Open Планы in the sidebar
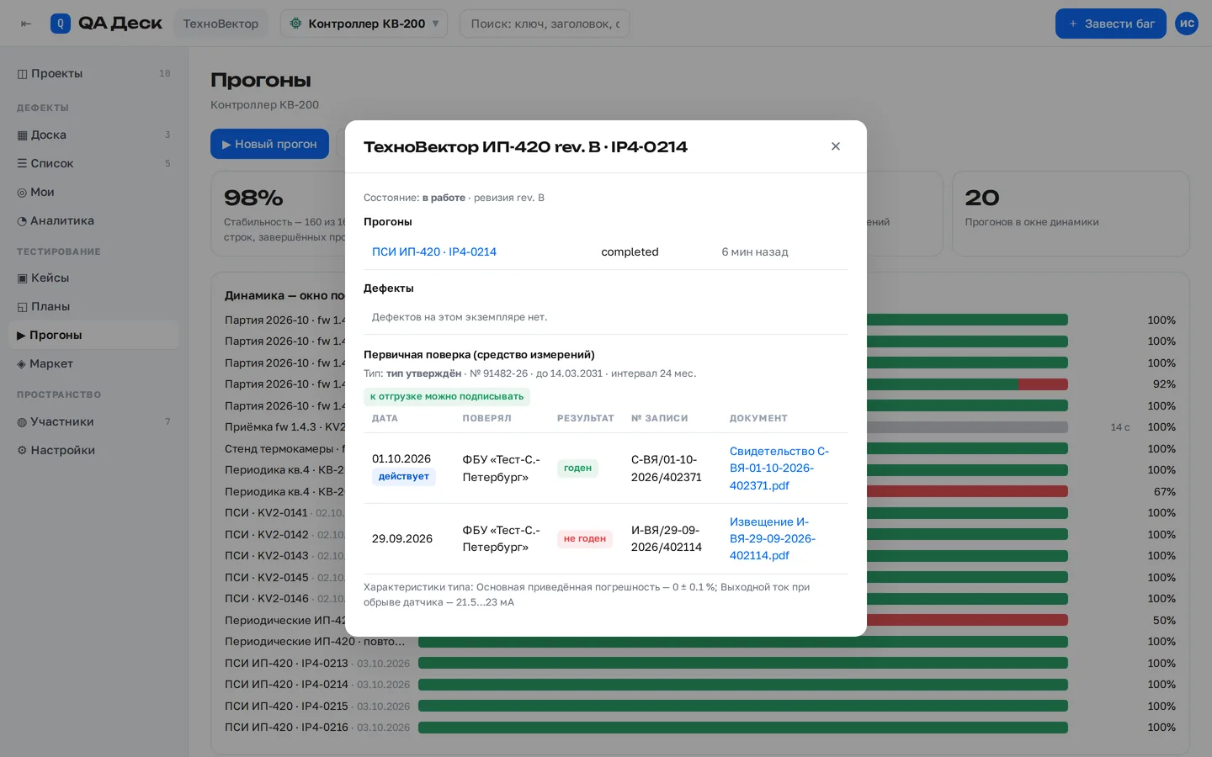Viewport: 1212px width, 757px height. coord(94,306)
